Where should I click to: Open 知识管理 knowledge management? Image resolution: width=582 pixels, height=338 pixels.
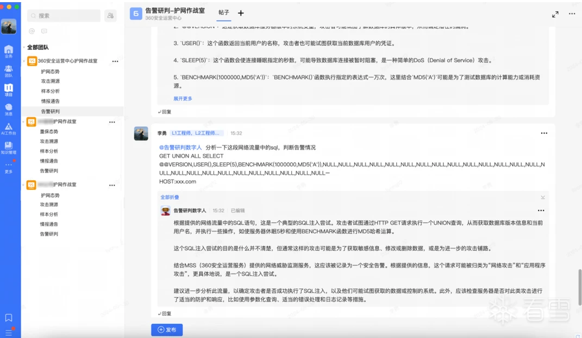click(x=9, y=148)
